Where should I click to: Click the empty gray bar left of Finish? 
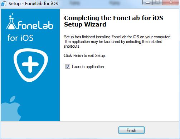tap(60, 130)
